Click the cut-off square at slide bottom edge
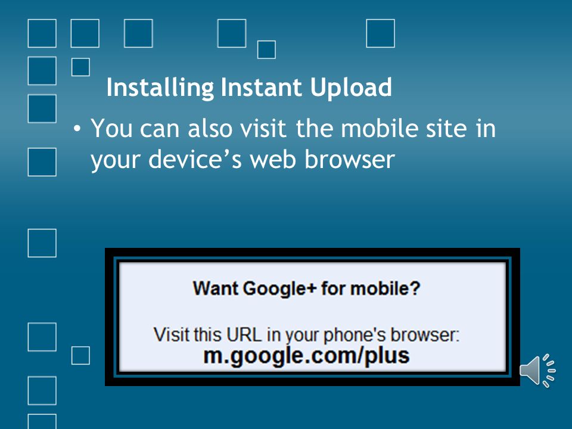Viewport: 572px width, 429px height. [42, 421]
